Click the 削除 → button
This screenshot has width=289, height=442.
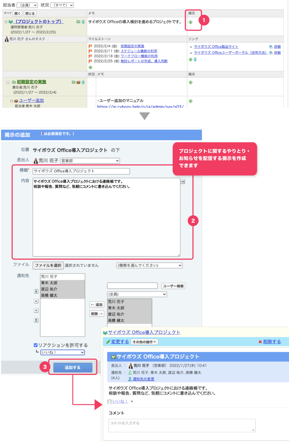click(97, 314)
